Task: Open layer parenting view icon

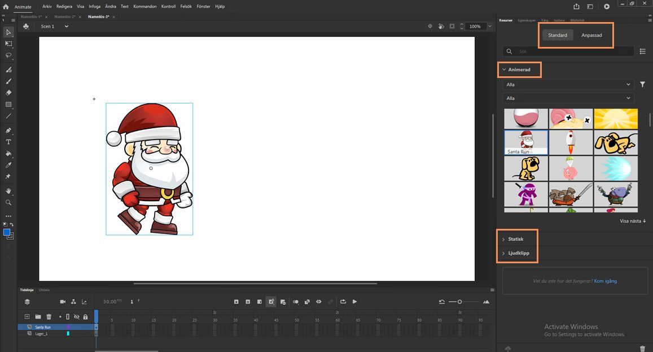Action: 74,302
